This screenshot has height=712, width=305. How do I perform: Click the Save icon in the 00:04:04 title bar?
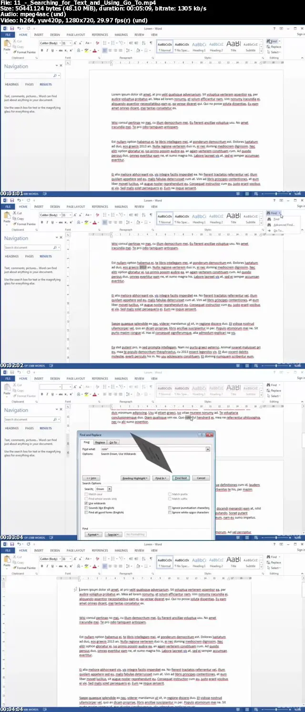click(11, 544)
